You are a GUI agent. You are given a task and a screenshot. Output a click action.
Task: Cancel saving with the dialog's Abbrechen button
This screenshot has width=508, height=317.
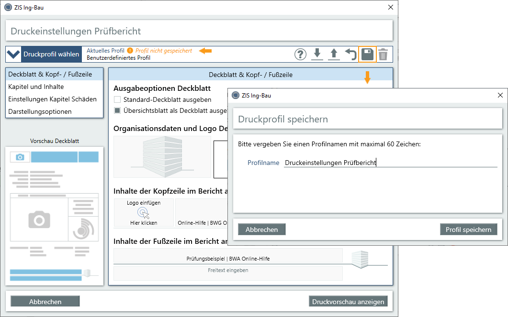pyautogui.click(x=261, y=229)
